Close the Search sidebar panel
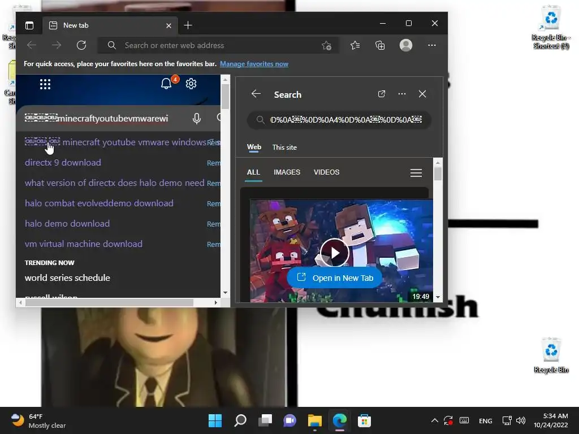Viewport: 579px width, 434px height. [422, 94]
